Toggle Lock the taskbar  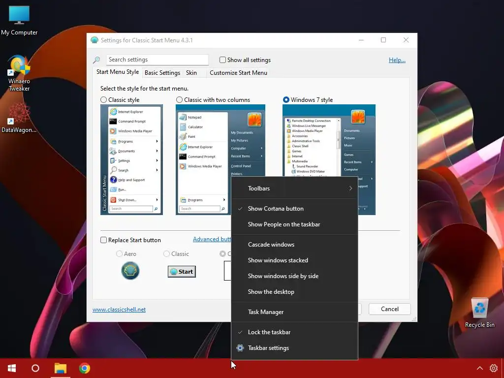pos(294,332)
